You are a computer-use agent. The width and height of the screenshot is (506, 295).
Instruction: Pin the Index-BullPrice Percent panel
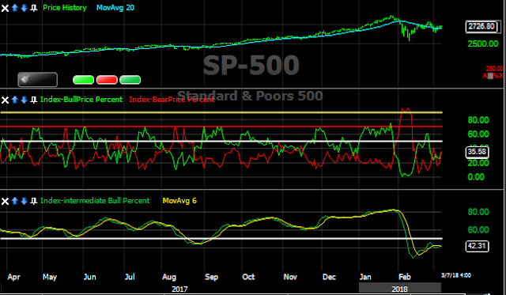[x=33, y=100]
